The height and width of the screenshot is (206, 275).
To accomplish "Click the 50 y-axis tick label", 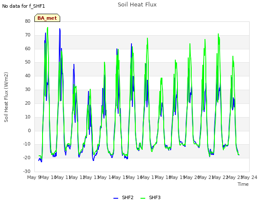I will [27, 62].
